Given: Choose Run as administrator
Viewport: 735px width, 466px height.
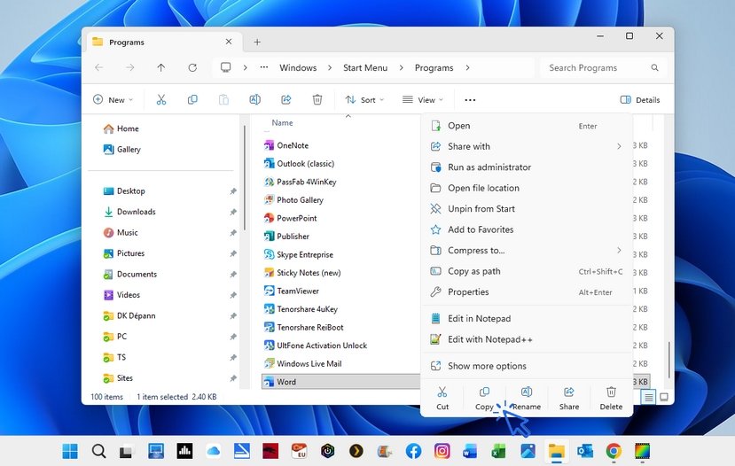Looking at the screenshot, I should click(489, 167).
